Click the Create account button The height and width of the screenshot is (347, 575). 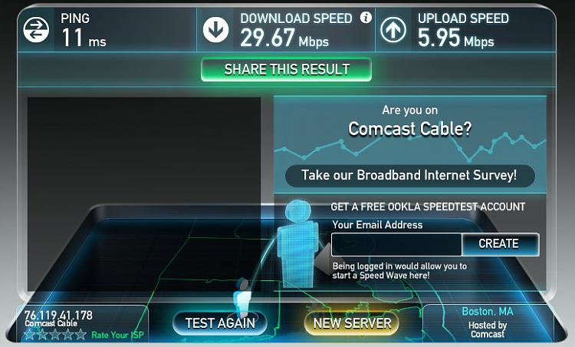click(x=500, y=244)
